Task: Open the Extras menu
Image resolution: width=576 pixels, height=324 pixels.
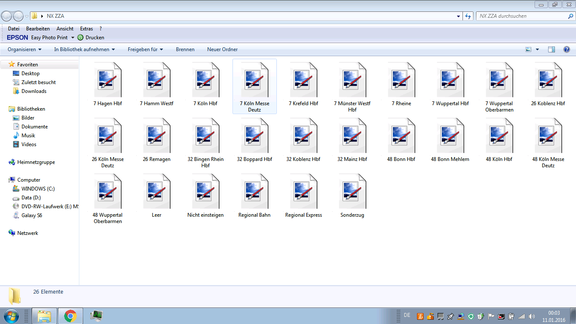Action: coord(87,29)
